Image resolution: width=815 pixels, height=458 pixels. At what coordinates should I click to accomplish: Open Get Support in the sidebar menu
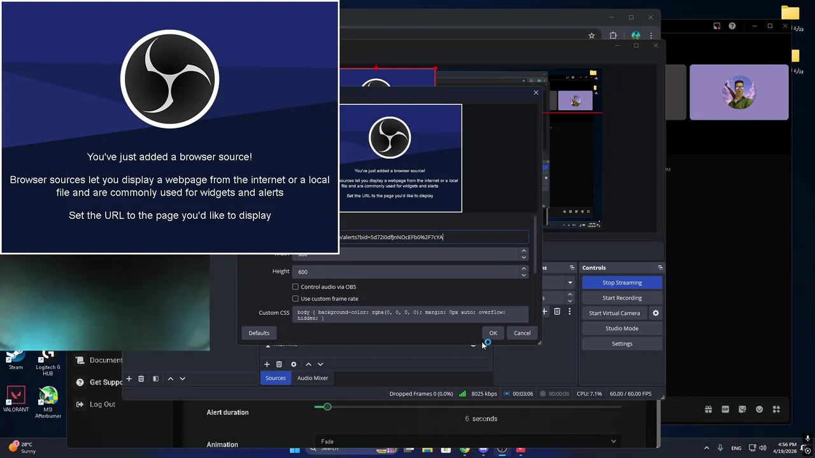(99, 382)
